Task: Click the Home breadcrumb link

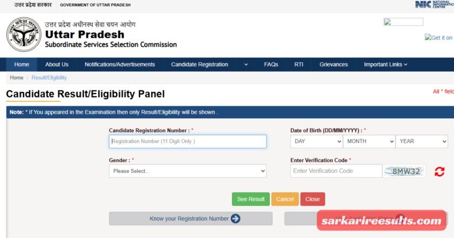Action: pyautogui.click(x=16, y=78)
